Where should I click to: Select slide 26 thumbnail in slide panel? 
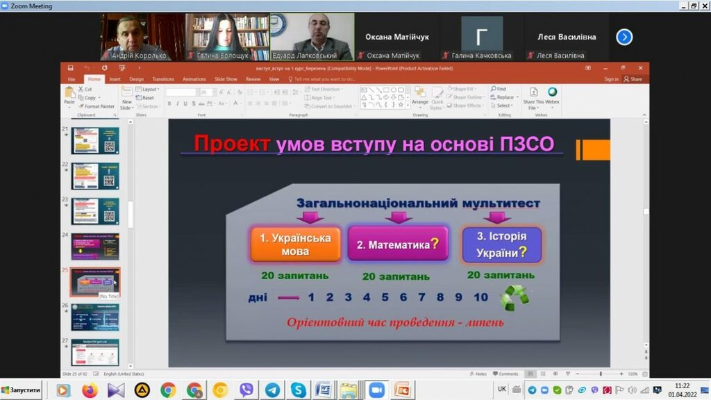(95, 316)
